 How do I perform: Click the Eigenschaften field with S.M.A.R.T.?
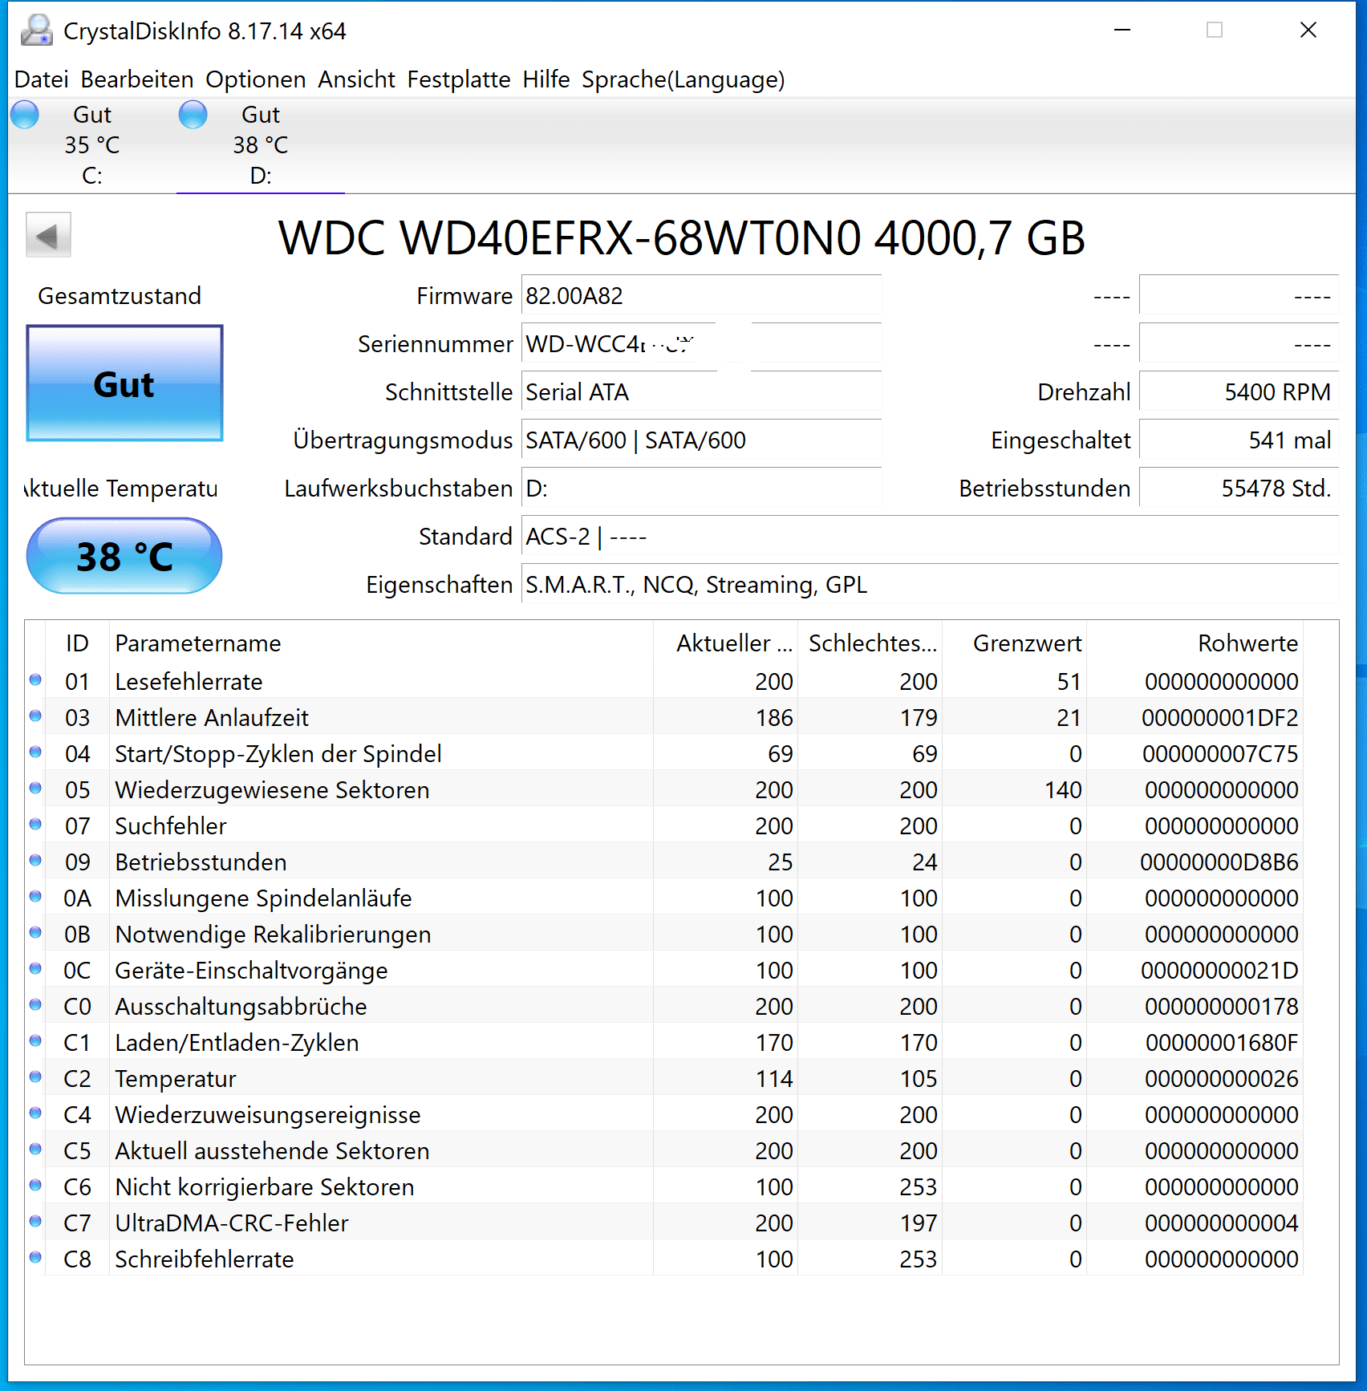(x=931, y=585)
